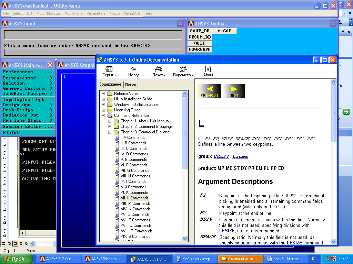353x264 pixels.
Task: Open the XII. L Commands page icon
Action: [x=117, y=198]
